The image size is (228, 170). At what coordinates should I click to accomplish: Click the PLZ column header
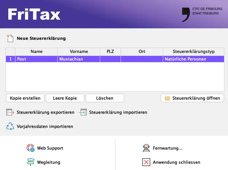tap(110, 52)
